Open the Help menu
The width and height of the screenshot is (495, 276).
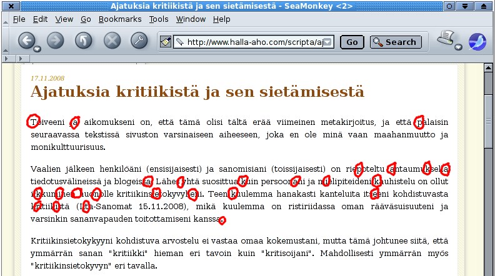[221, 19]
